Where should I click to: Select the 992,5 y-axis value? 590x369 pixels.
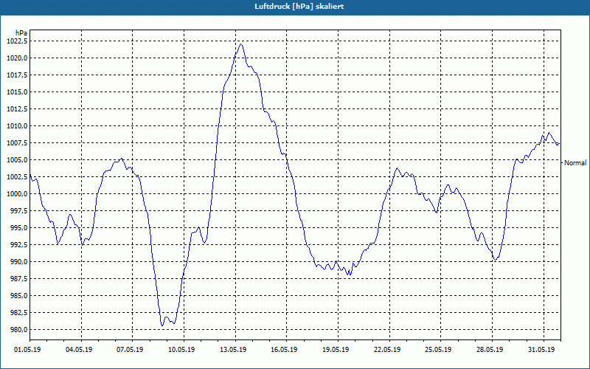18,244
